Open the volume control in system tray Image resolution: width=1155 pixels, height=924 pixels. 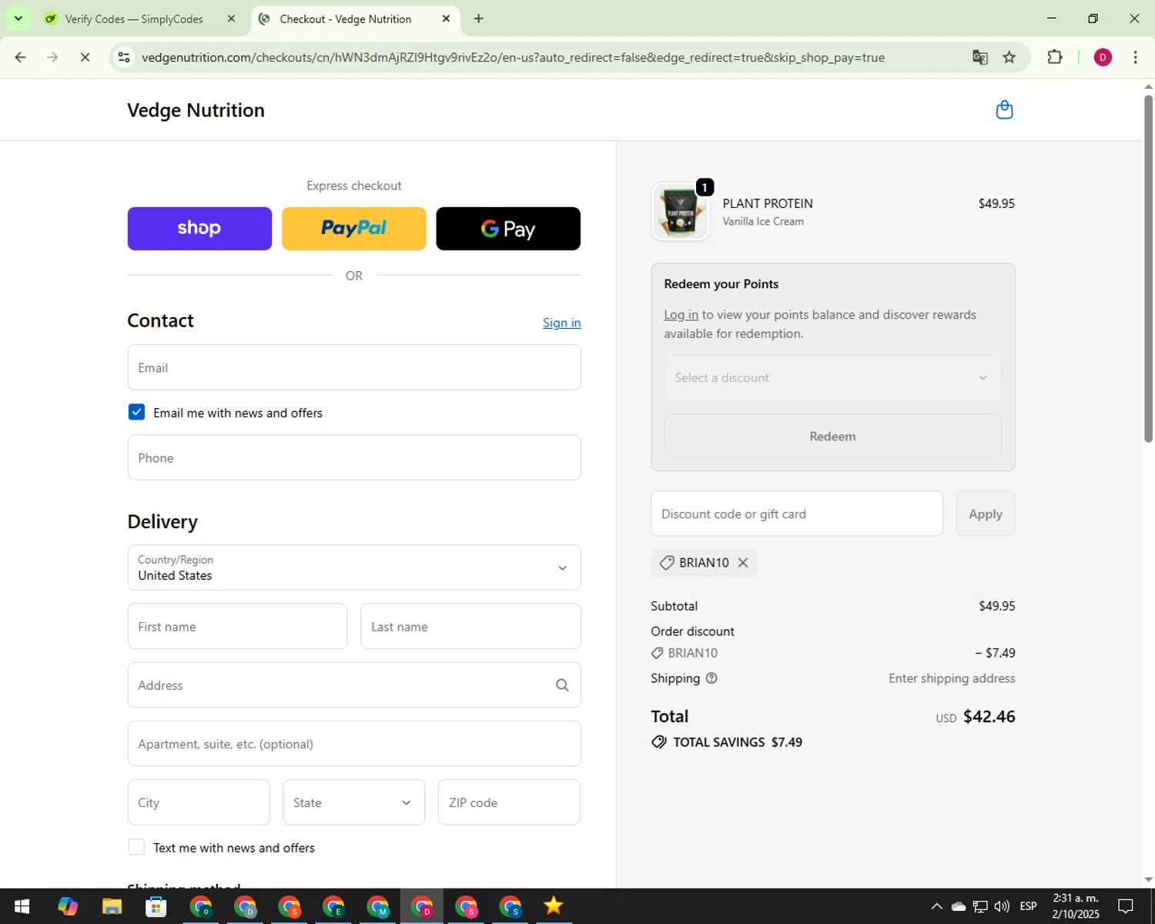[1002, 906]
